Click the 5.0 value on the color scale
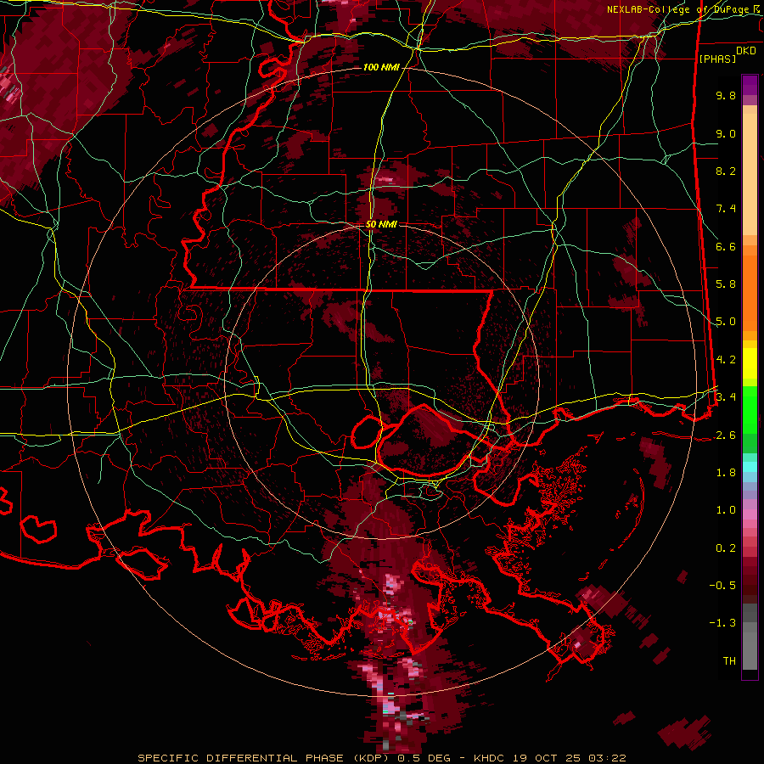Viewport: 764px width, 764px height. (x=726, y=322)
